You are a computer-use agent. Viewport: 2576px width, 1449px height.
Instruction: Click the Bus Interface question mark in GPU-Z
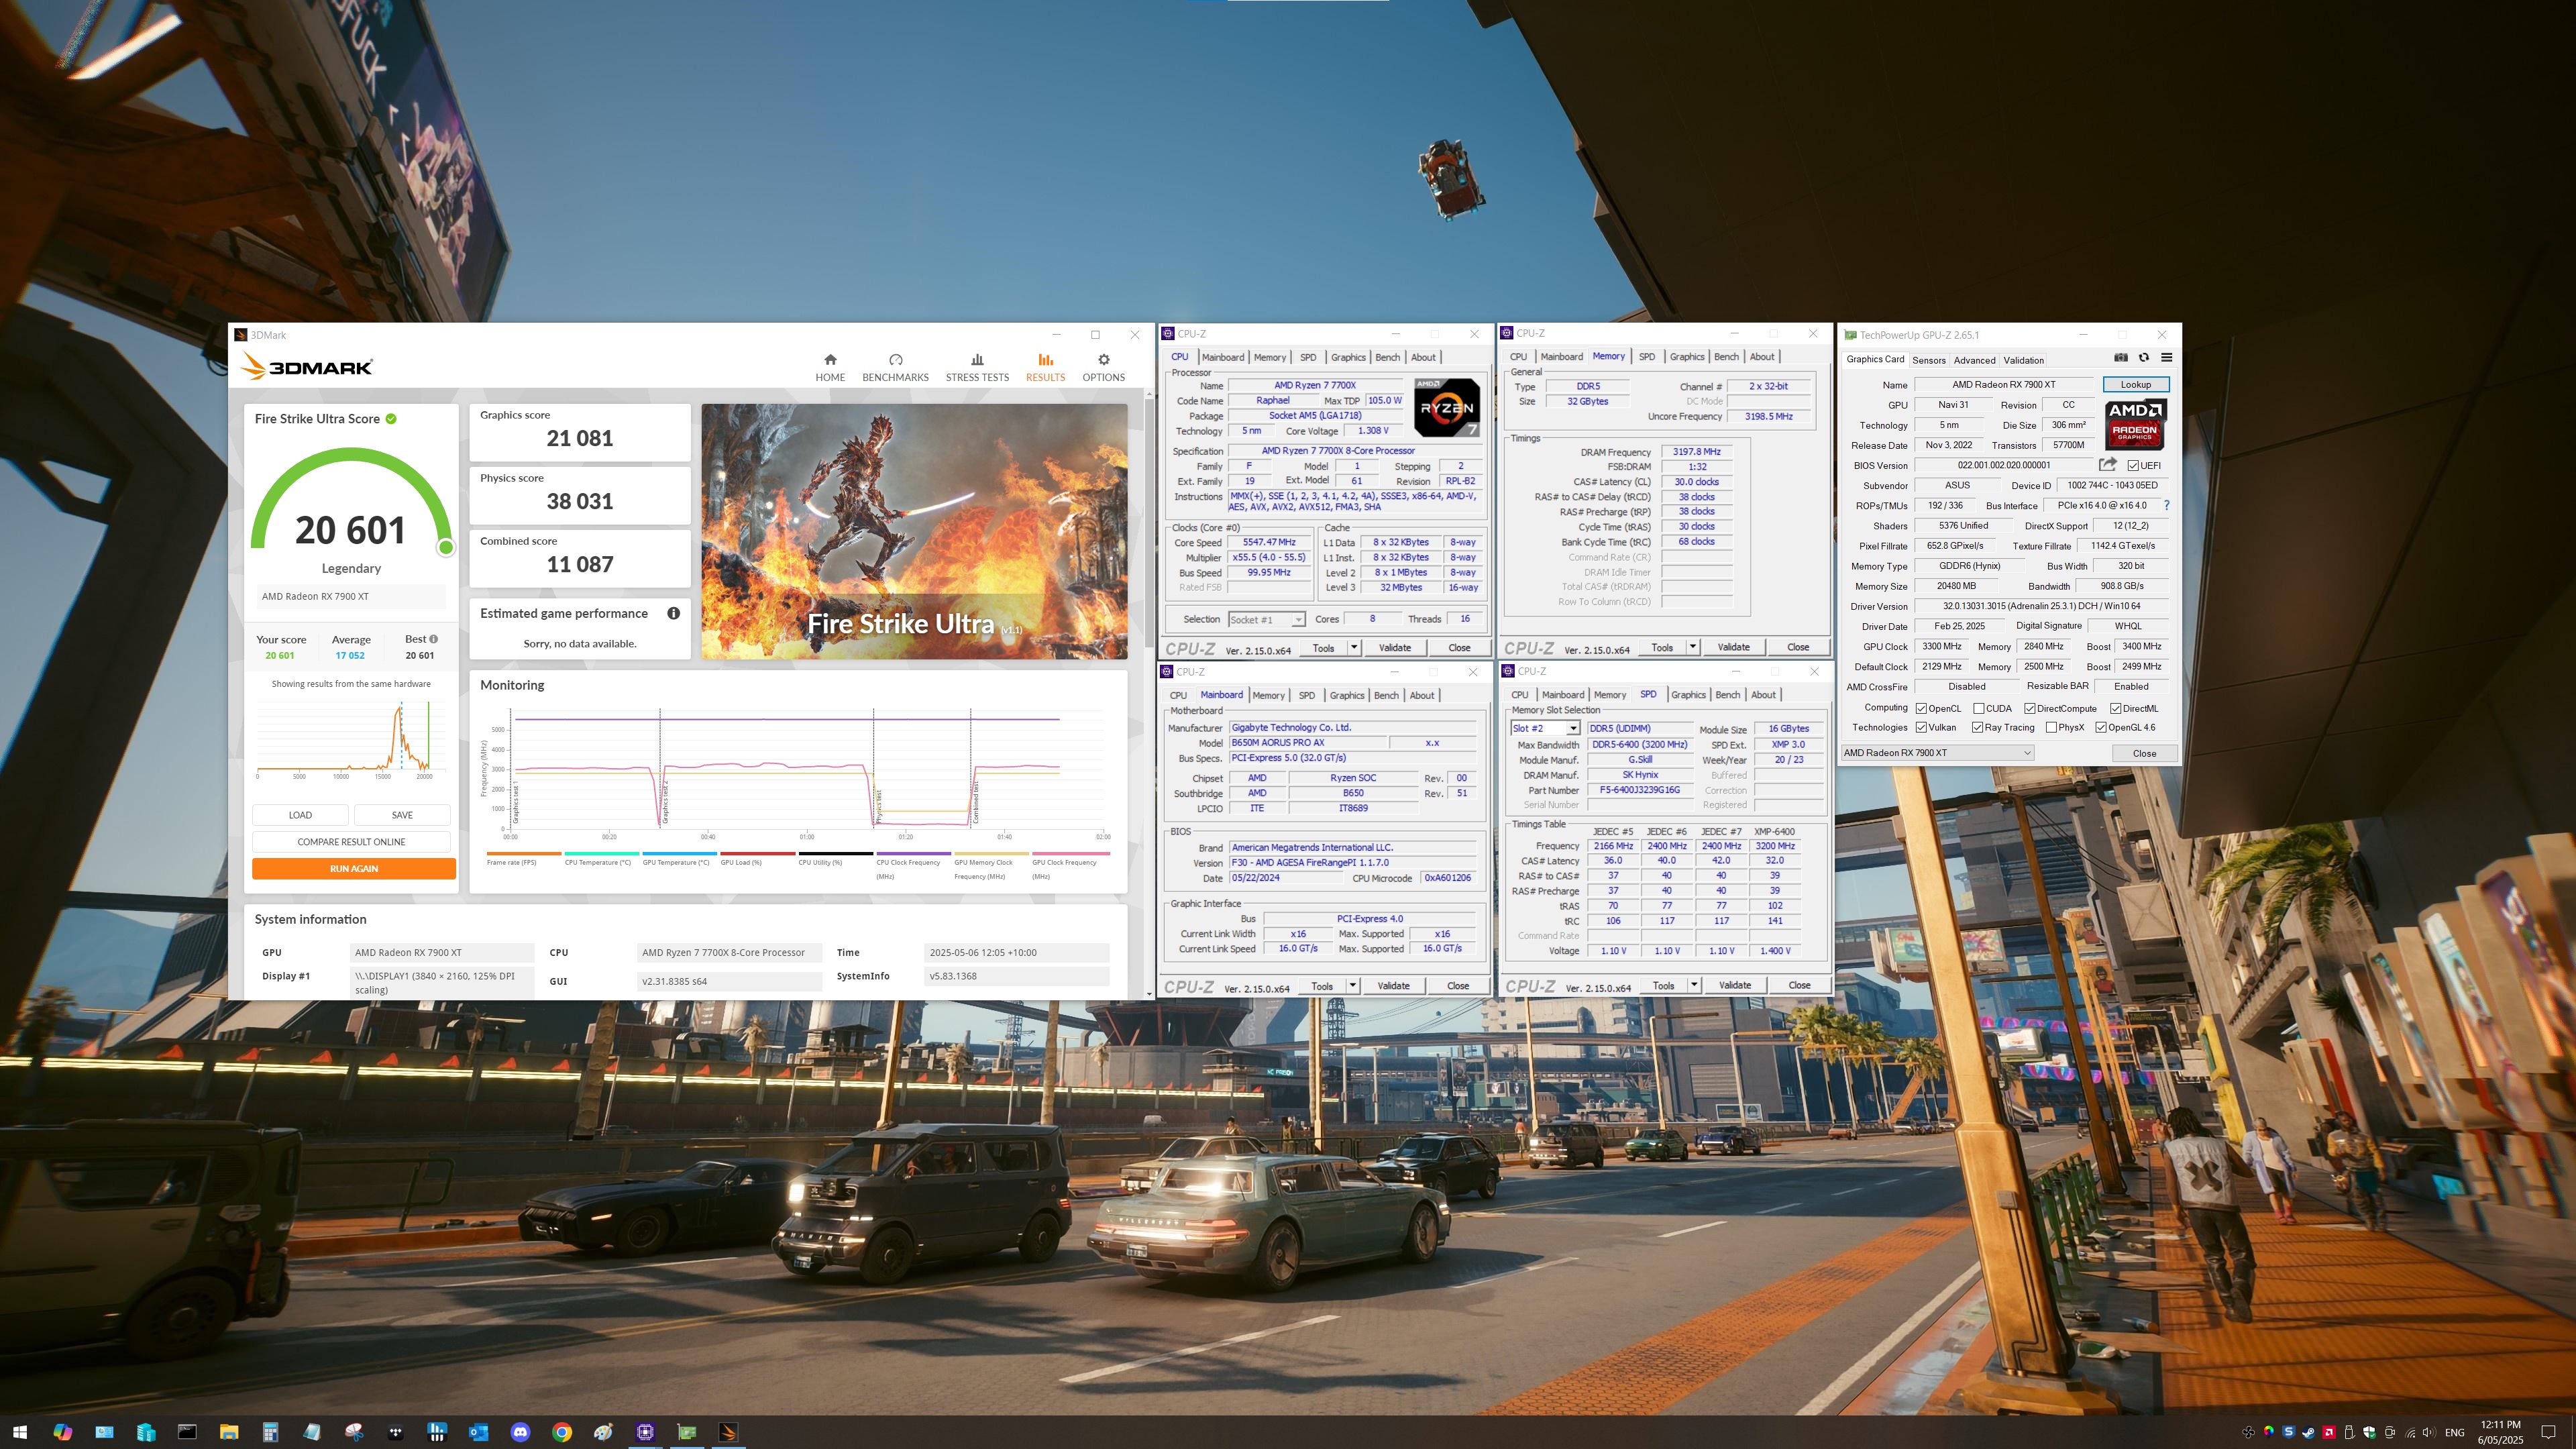tap(2166, 506)
